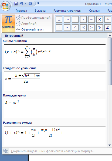Expand the Формула dropdown arrow
This screenshot has width=112, height=161.
(x=8, y=30)
